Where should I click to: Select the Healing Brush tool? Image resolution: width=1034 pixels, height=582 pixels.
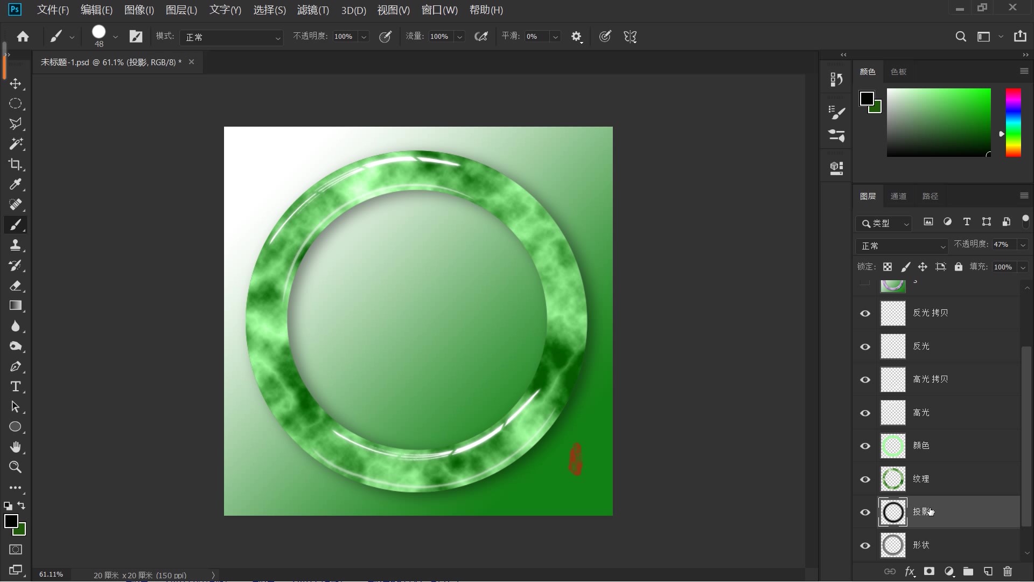click(x=16, y=204)
